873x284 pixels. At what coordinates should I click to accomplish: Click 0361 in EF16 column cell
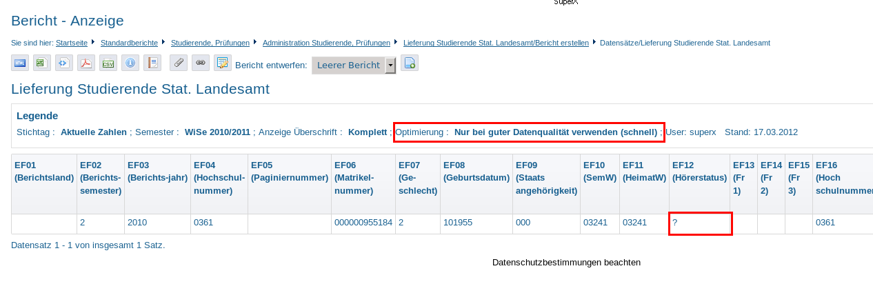click(825, 223)
